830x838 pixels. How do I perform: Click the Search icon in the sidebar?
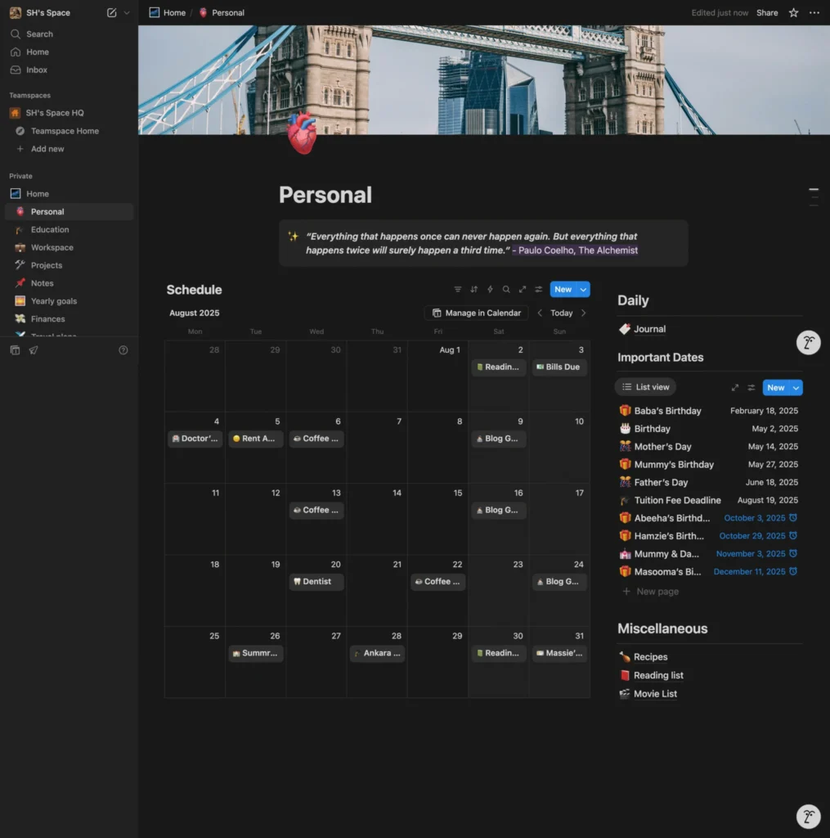coord(17,34)
